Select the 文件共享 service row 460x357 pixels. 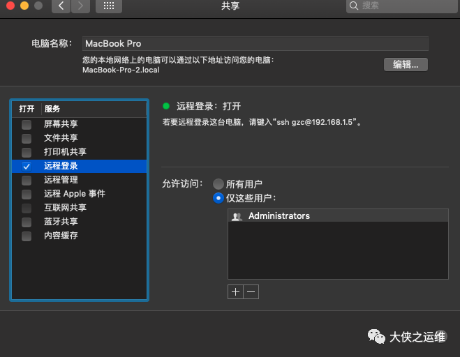pos(79,138)
